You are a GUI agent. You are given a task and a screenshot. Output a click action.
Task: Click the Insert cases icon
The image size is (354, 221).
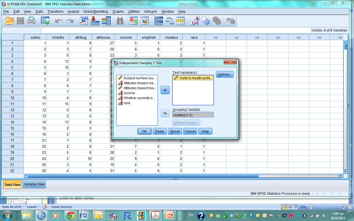tap(134, 21)
